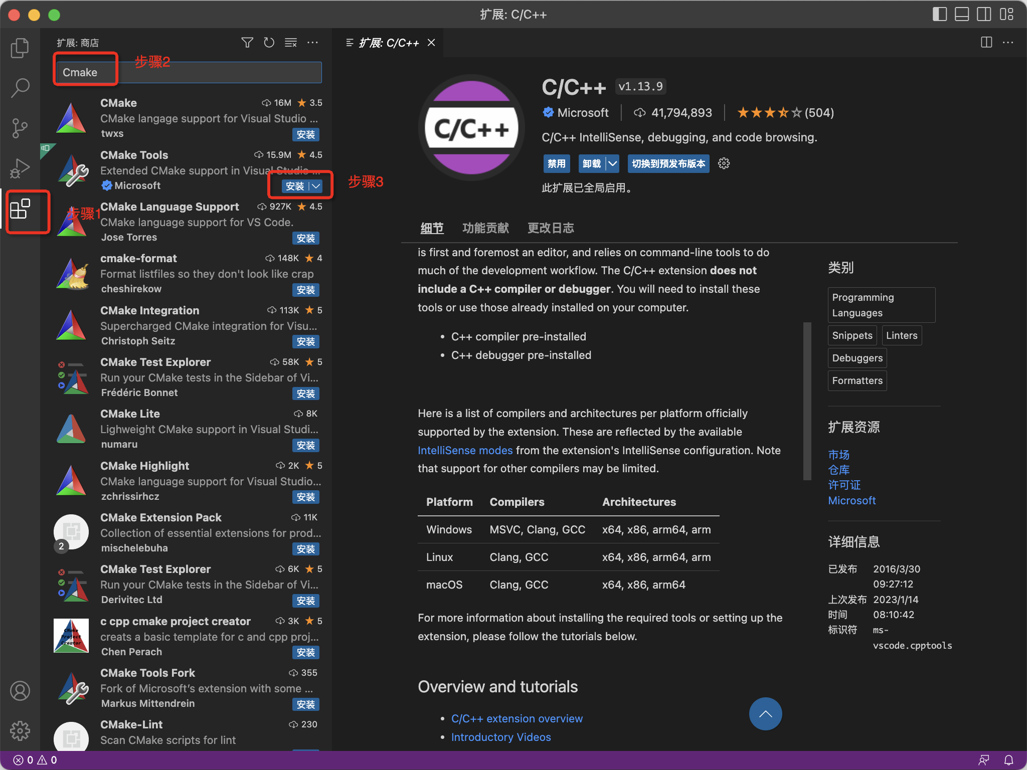Viewport: 1027px width, 770px height.
Task: Open C/C++ extension overview link
Action: point(517,718)
